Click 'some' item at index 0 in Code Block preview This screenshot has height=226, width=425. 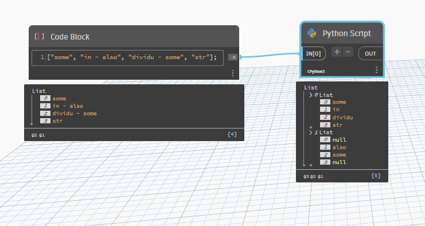click(x=59, y=99)
